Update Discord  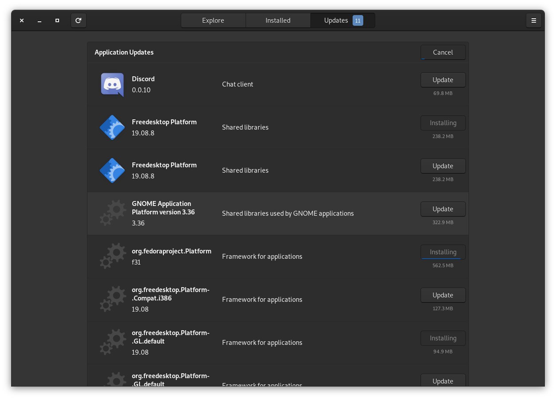coord(443,80)
